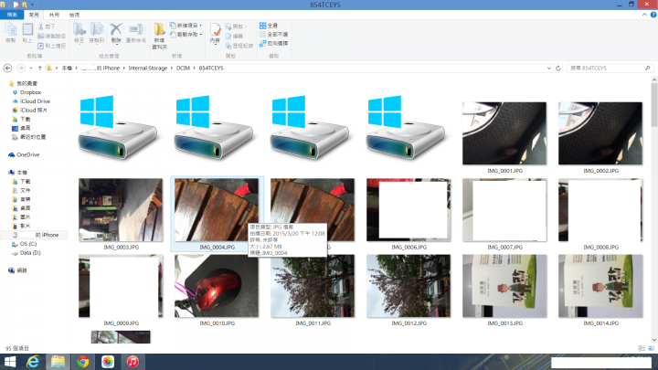This screenshot has width=658, height=370.
Task: Switch to the 檢視 (View) tab
Action: click(x=74, y=15)
